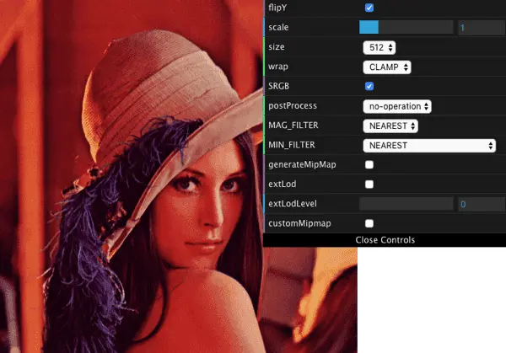Click the size label text
The image size is (506, 353).
click(277, 47)
